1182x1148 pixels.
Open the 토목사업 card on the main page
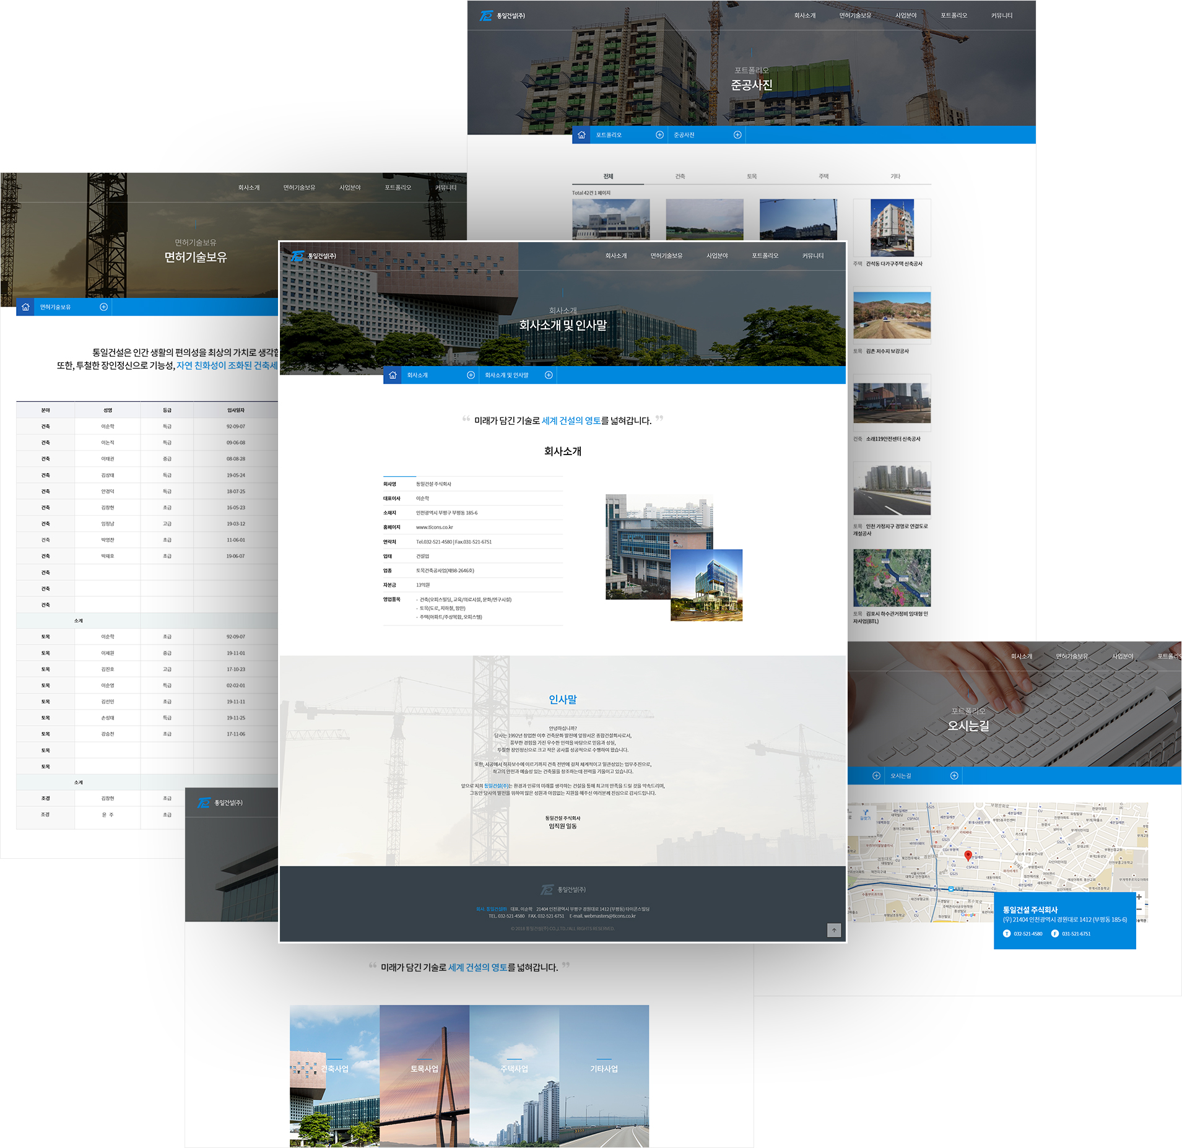[x=424, y=1076]
